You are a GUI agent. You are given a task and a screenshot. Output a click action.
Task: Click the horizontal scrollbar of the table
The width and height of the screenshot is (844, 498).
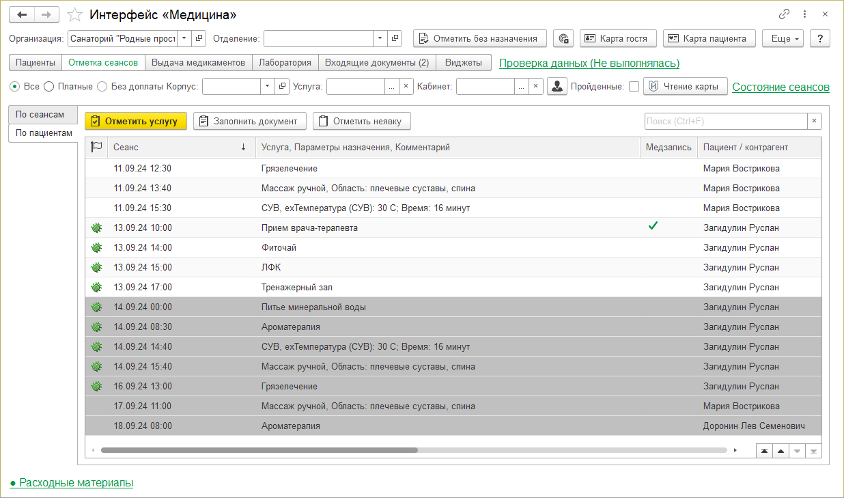pyautogui.click(x=259, y=451)
